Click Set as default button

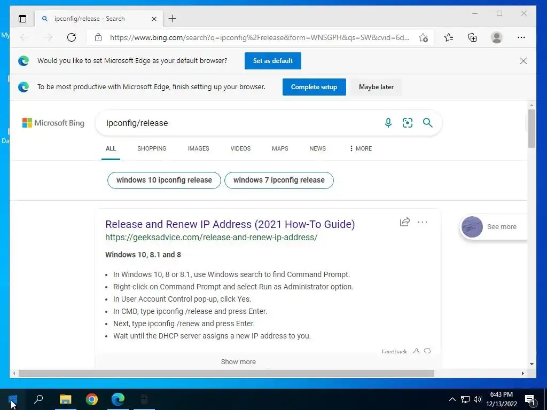(x=273, y=61)
